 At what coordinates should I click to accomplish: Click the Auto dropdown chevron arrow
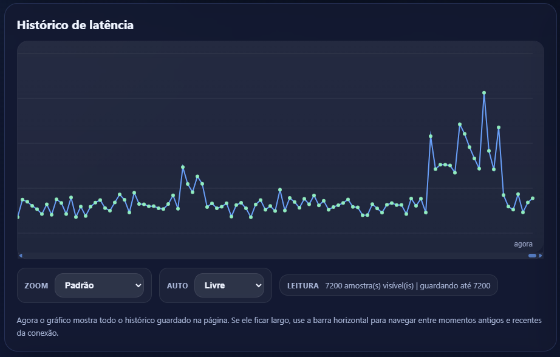pos(258,285)
